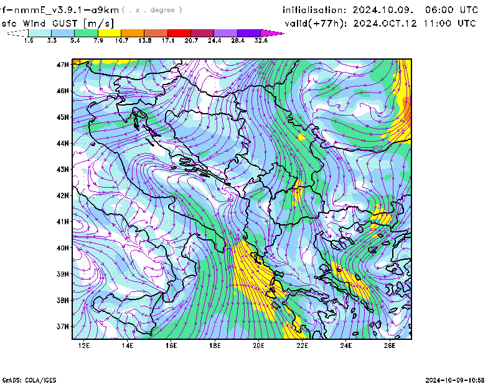
Task: Click the 45N latitude label
Action: pyautogui.click(x=63, y=117)
